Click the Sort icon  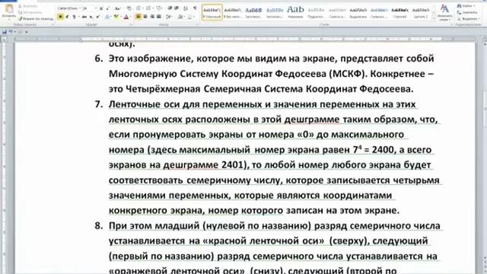[x=186, y=8]
